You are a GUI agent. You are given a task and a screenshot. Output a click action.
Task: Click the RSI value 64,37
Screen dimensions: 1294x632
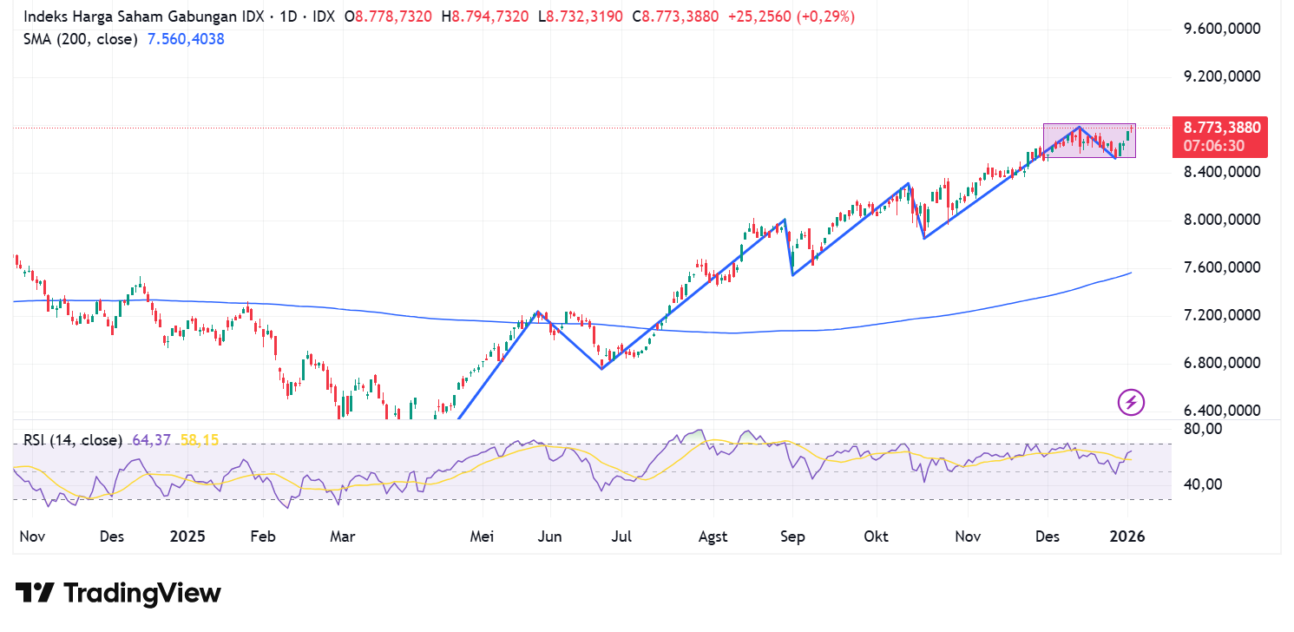150,440
